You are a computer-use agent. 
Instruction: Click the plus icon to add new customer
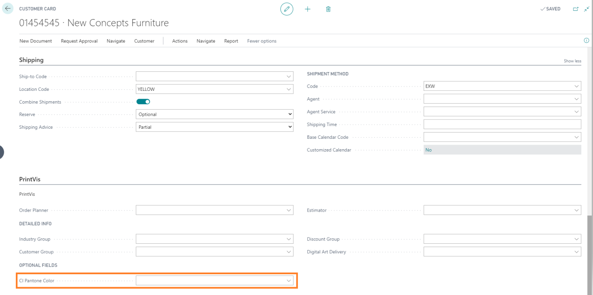coord(308,9)
